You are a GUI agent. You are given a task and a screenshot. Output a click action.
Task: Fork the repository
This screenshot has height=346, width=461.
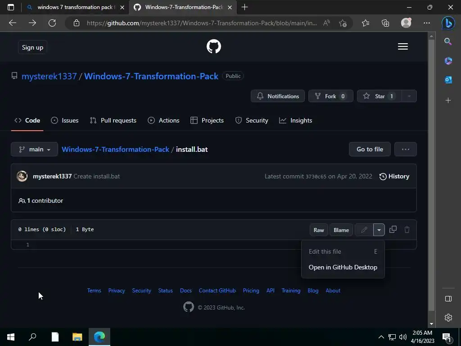point(331,96)
